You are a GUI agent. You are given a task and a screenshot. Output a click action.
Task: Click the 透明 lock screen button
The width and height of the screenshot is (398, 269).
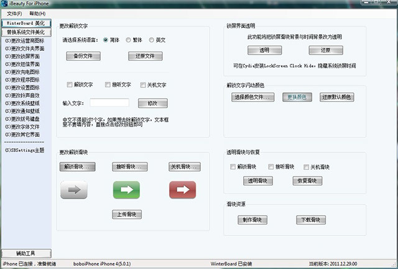pos(264,50)
